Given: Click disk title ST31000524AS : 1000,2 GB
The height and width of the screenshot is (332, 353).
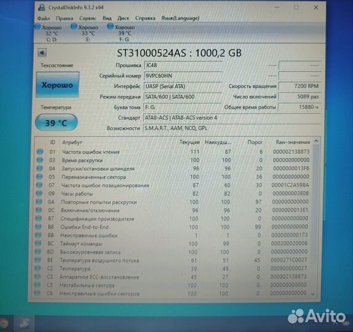Looking at the screenshot, I should (179, 53).
